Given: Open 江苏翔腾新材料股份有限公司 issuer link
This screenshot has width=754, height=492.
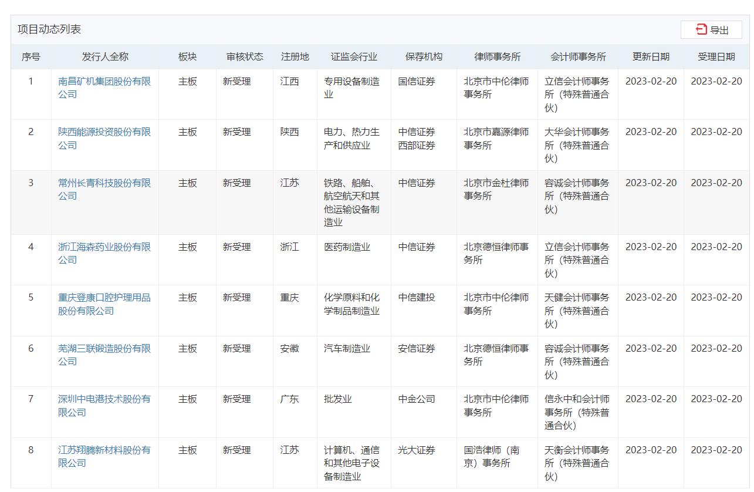Looking at the screenshot, I should (x=104, y=457).
